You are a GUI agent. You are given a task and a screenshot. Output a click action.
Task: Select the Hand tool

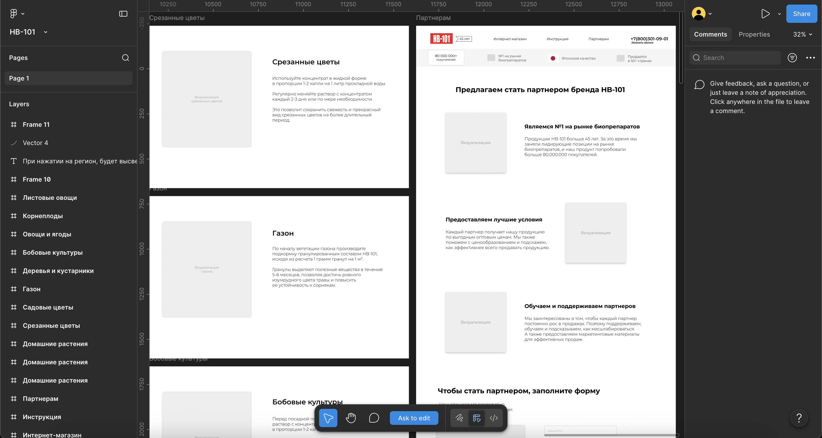pyautogui.click(x=351, y=418)
